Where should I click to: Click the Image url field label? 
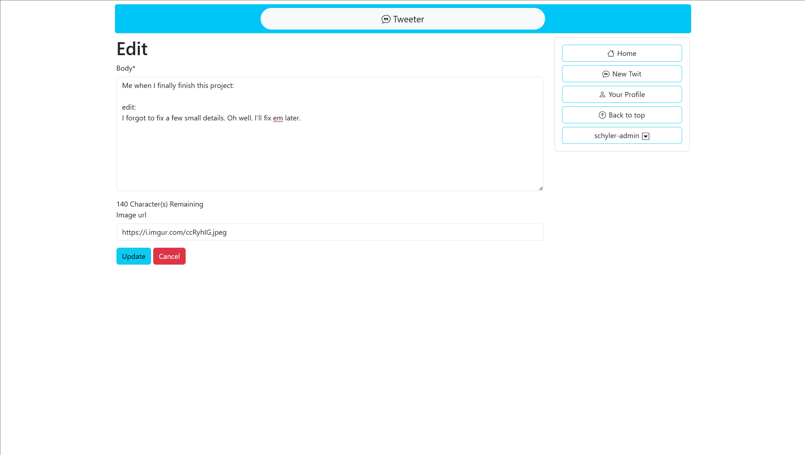[x=131, y=215]
